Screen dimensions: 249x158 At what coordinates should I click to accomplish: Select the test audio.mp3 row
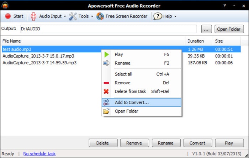[121, 49]
